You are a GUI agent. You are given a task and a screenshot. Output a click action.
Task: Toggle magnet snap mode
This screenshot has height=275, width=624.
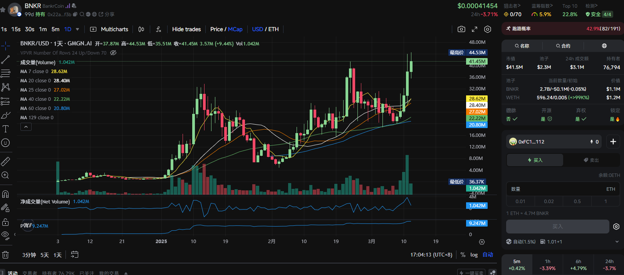click(5, 194)
